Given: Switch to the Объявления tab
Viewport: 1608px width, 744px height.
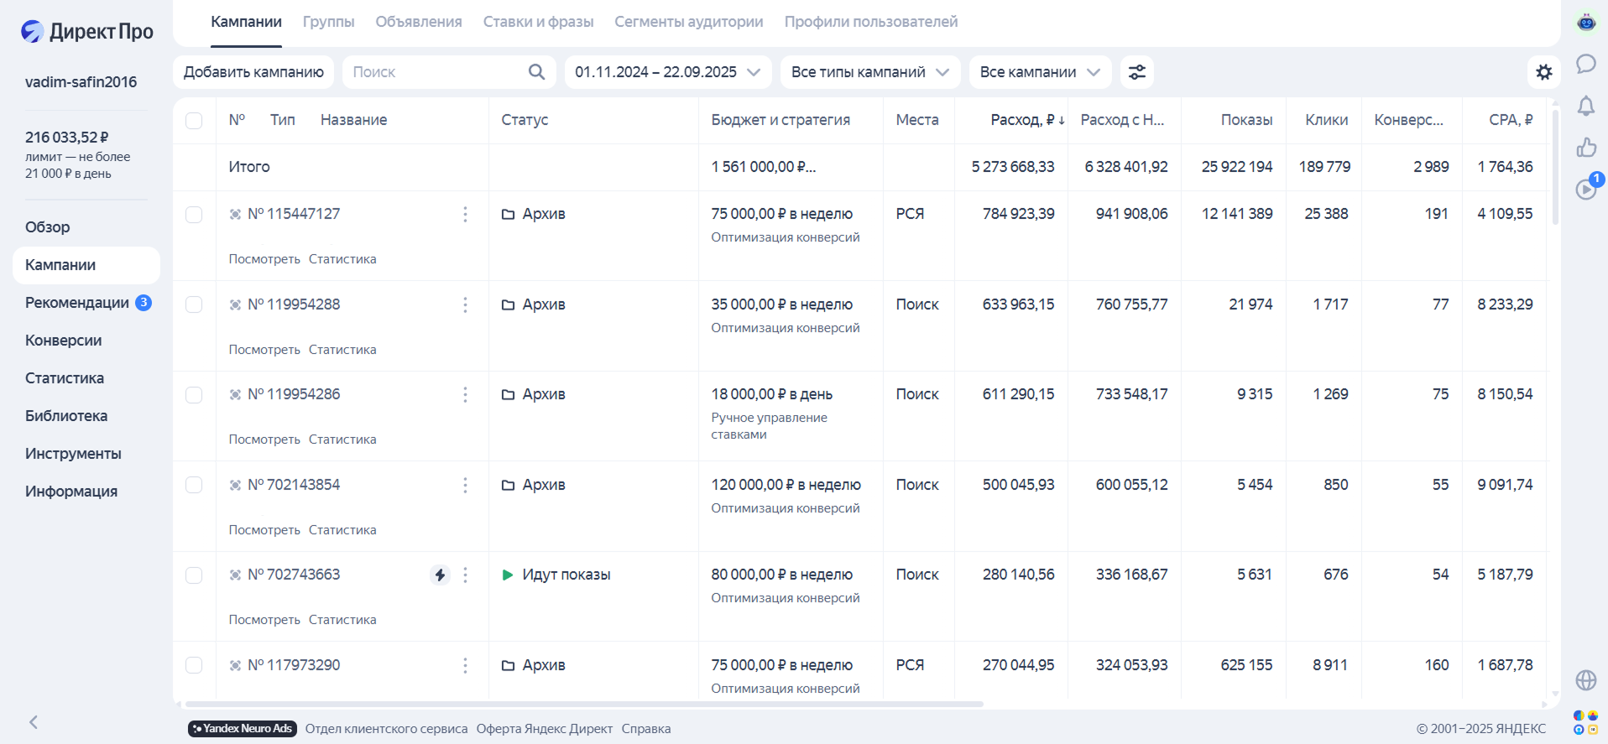Looking at the screenshot, I should (x=419, y=22).
